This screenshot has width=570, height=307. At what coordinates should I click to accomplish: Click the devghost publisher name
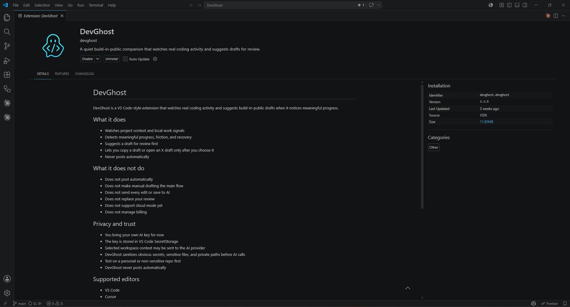(88, 40)
